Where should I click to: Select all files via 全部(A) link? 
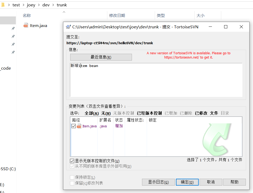[x=92, y=113]
